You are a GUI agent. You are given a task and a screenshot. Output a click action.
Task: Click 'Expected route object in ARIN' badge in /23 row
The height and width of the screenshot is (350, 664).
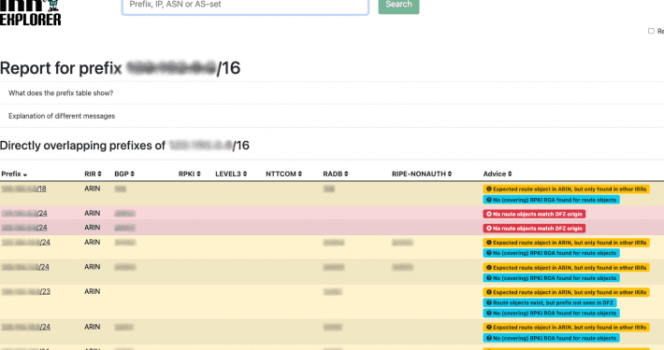[566, 292]
